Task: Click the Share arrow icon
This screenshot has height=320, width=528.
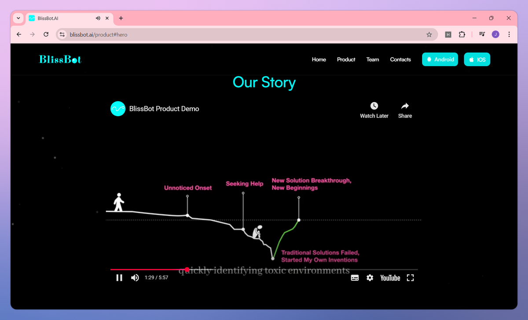Action: coord(405,106)
